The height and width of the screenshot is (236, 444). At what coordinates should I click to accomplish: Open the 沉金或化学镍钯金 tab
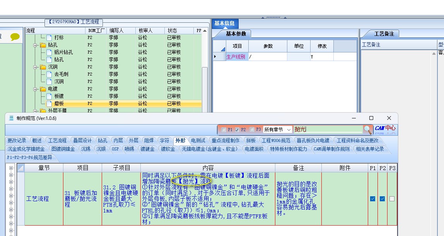pyautogui.click(x=26, y=149)
